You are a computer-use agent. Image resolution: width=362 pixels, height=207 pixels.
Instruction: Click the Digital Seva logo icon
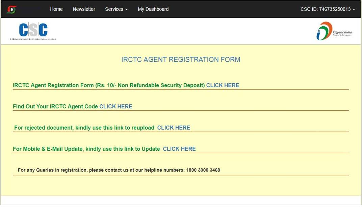(12, 9)
